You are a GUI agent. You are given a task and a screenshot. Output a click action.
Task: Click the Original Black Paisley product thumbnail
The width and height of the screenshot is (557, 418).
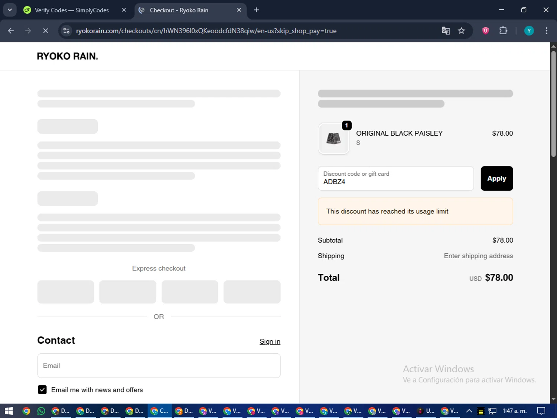[x=333, y=139]
